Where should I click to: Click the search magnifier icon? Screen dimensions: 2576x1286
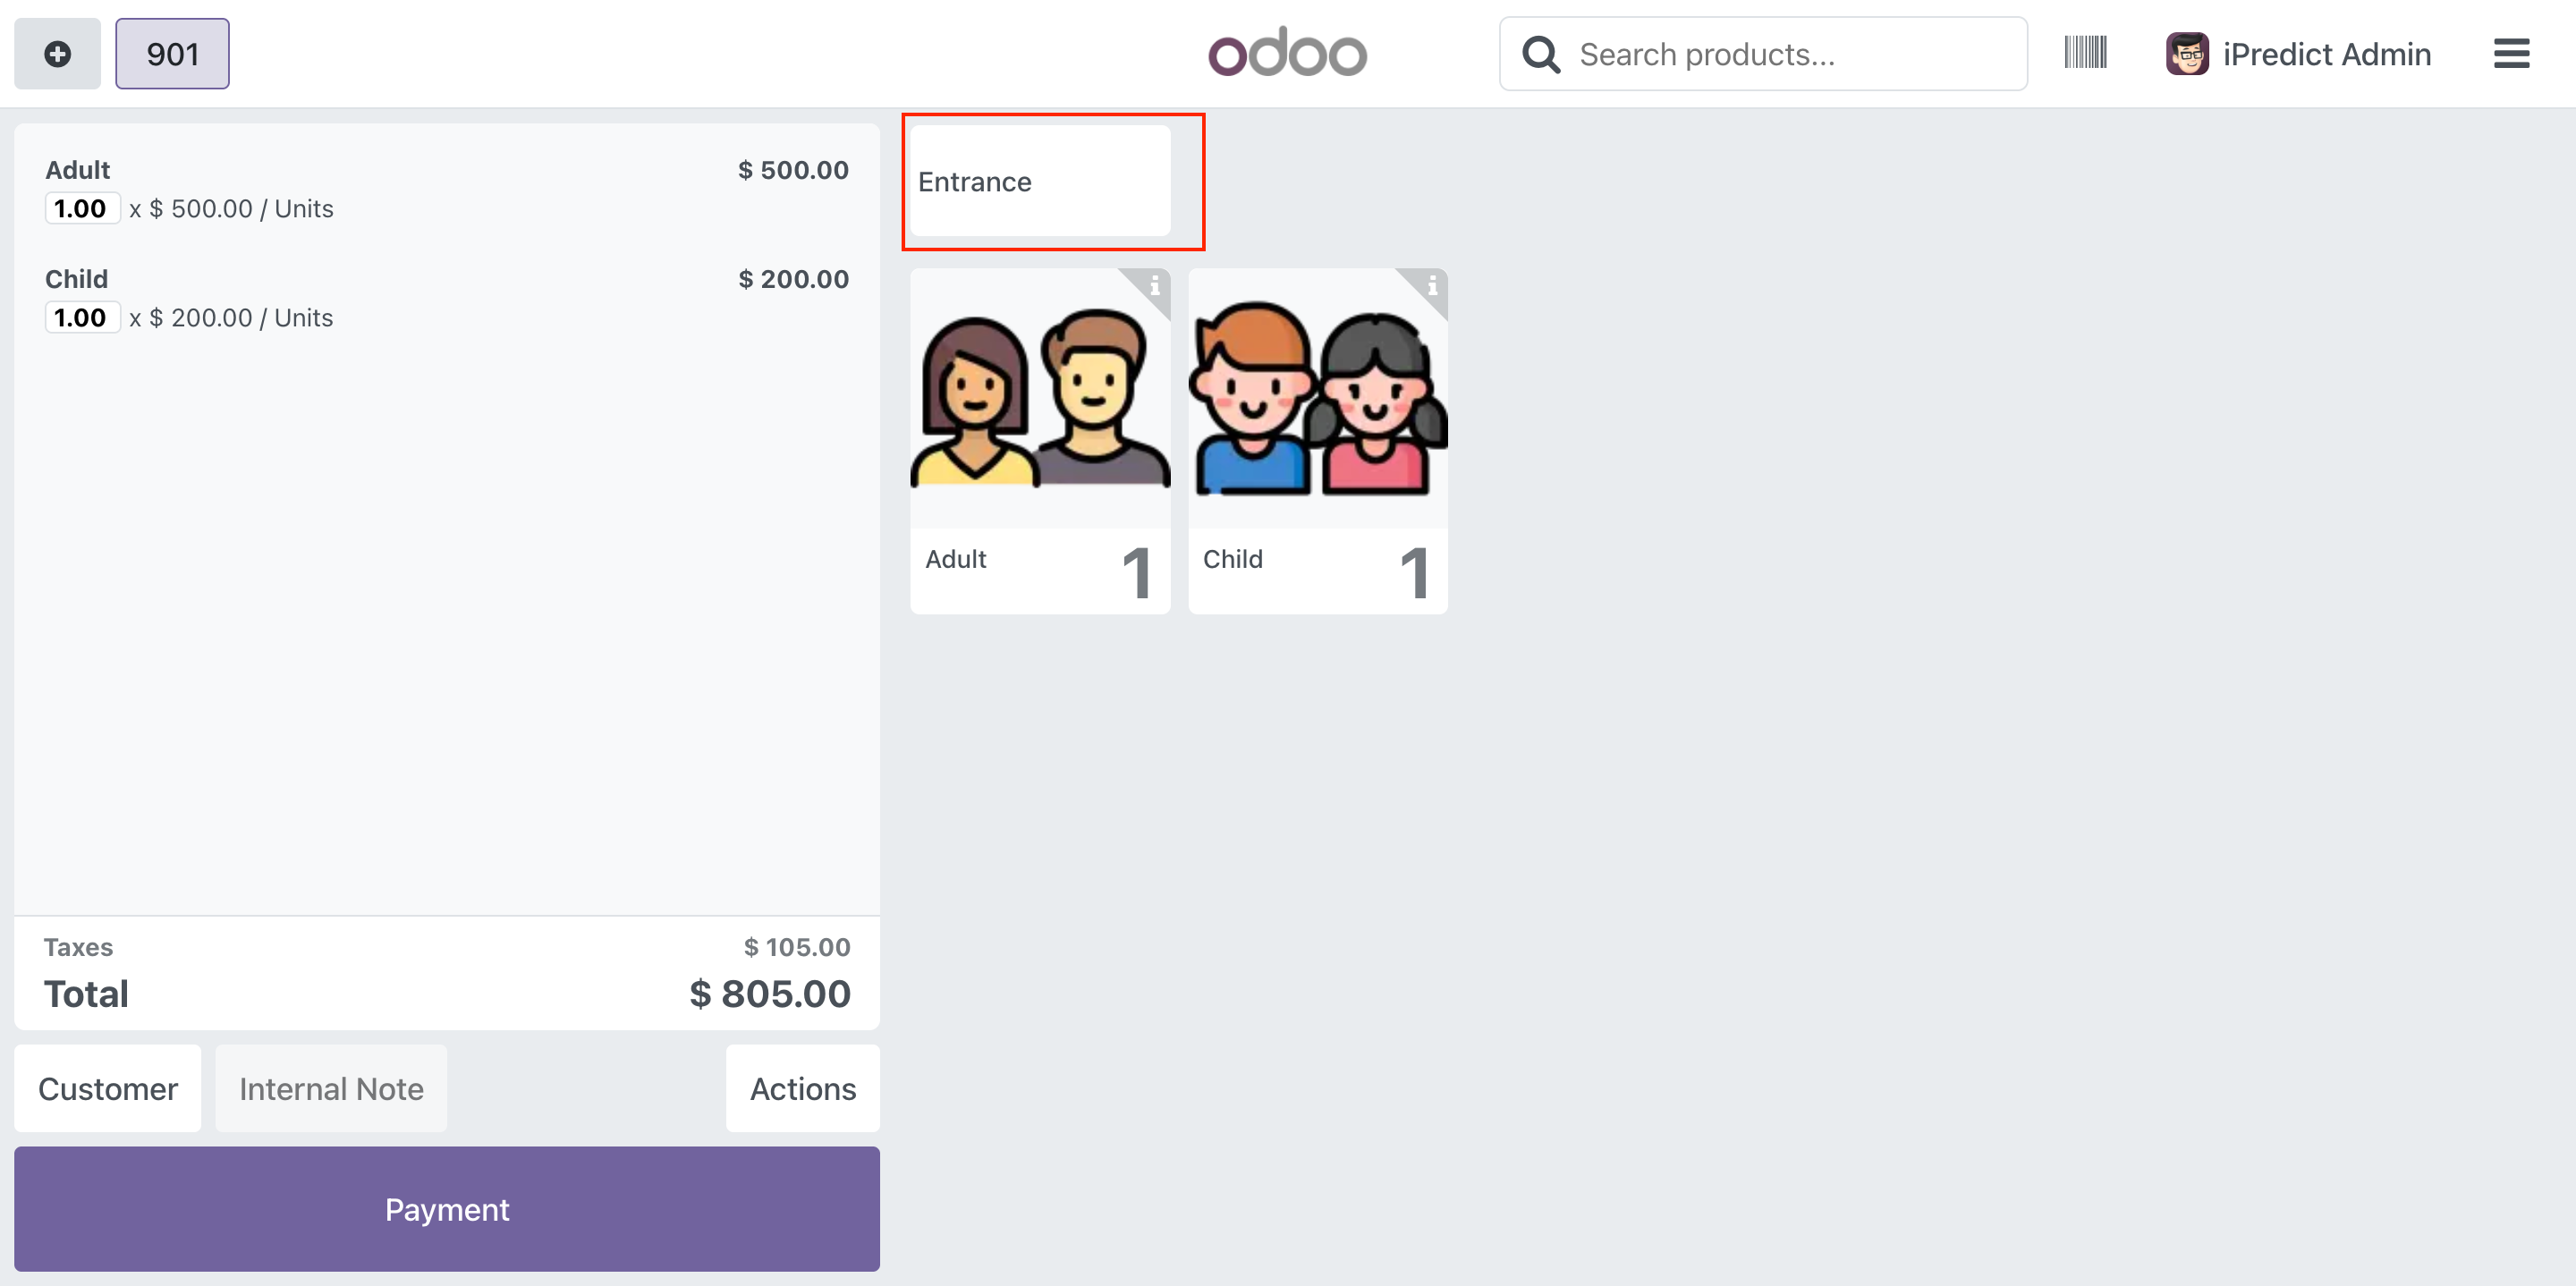1540,55
